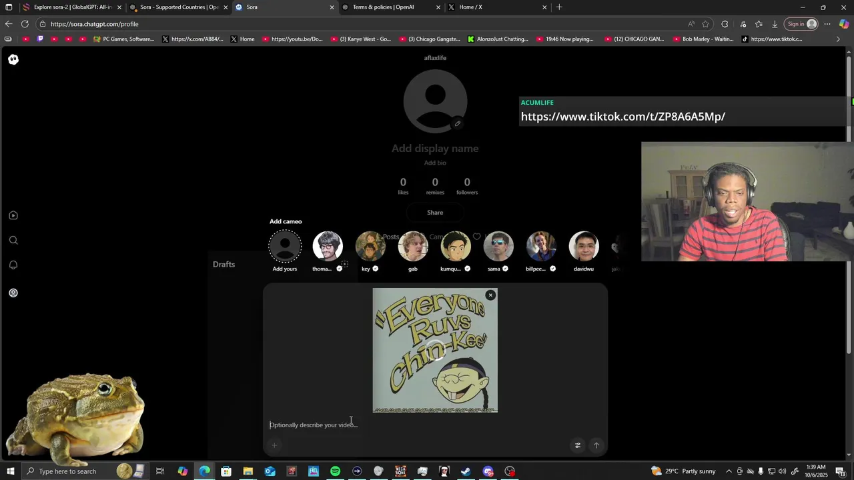Open the Explore feed icon in Sora sidebar
The height and width of the screenshot is (480, 854).
13,215
